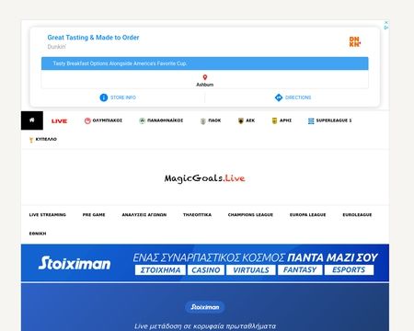Click 'Great Tasting & Made to Order' headline
This screenshot has width=414, height=331.
click(x=93, y=38)
